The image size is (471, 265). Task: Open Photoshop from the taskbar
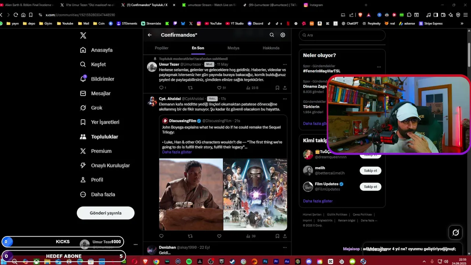[x=265, y=261]
